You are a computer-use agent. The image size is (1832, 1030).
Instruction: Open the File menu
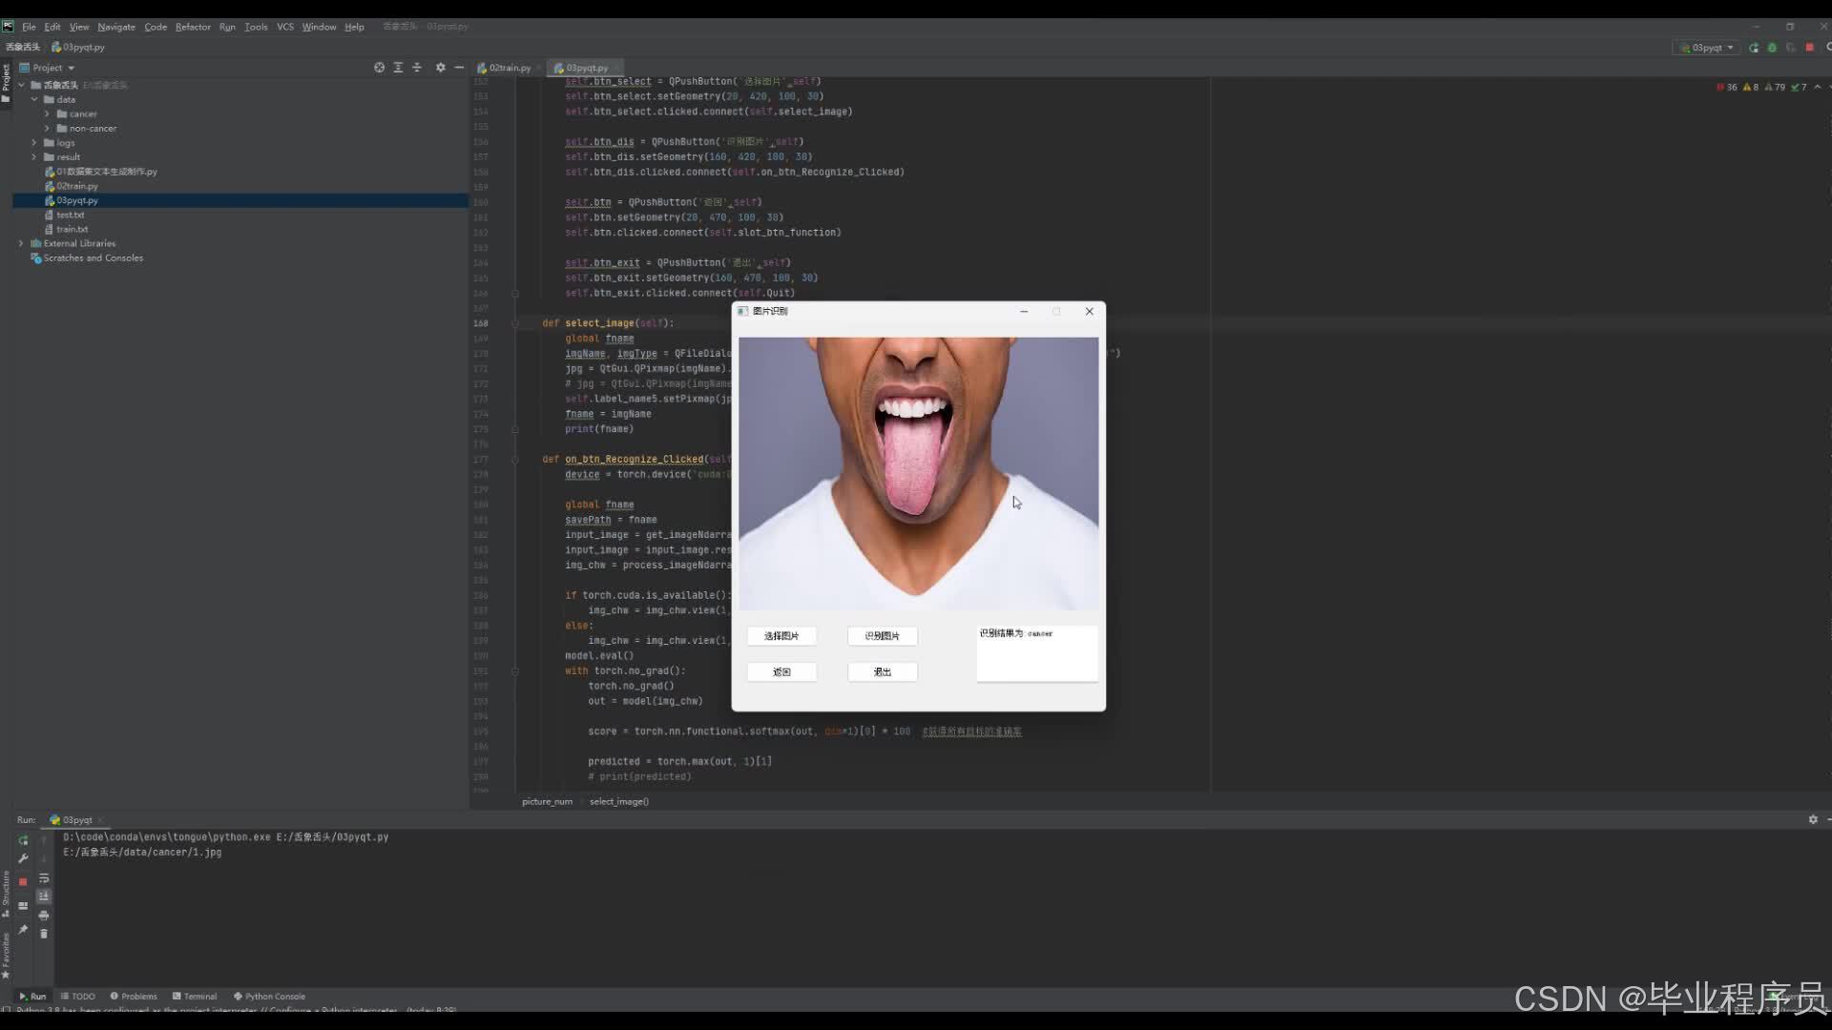[x=29, y=27]
